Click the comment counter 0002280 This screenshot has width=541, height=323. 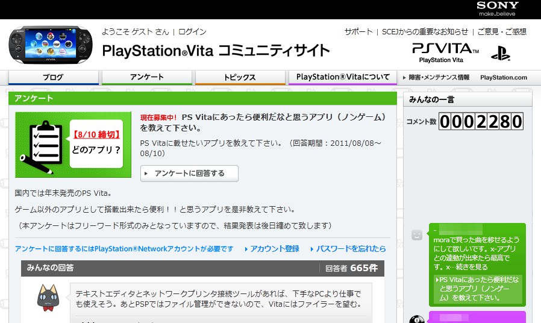pyautogui.click(x=481, y=122)
